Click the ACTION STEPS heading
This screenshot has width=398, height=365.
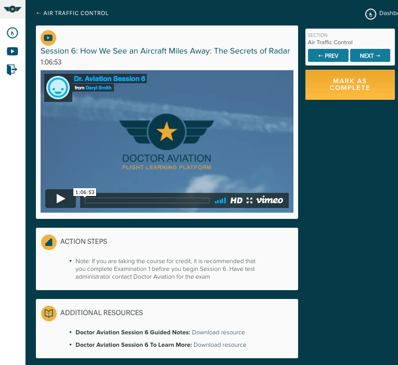point(84,241)
